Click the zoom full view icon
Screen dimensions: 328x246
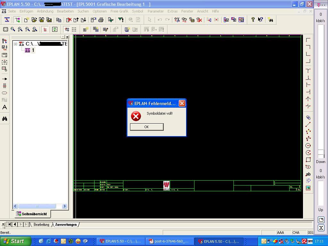6,29
